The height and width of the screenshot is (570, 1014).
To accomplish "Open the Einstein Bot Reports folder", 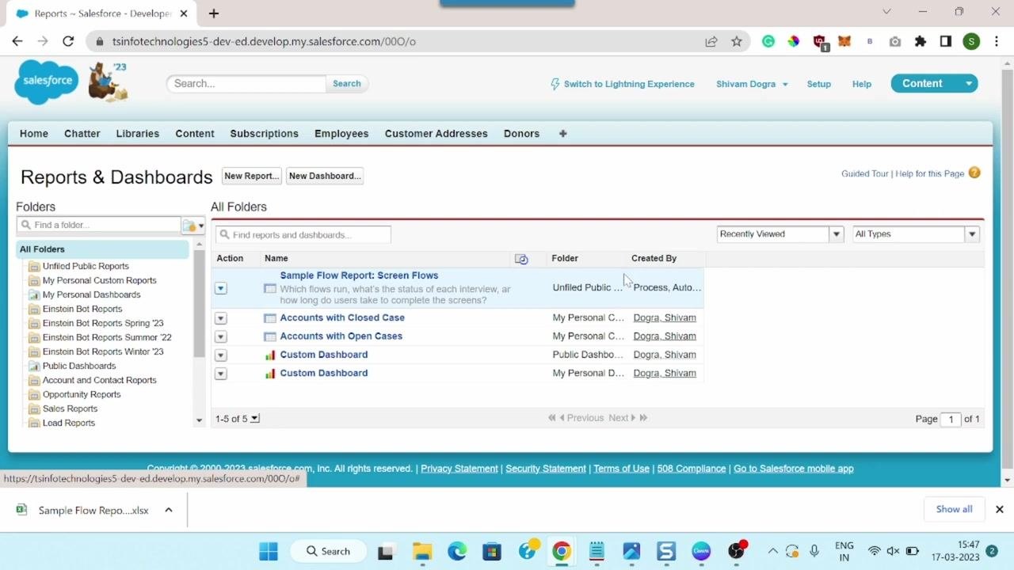I will (x=82, y=309).
